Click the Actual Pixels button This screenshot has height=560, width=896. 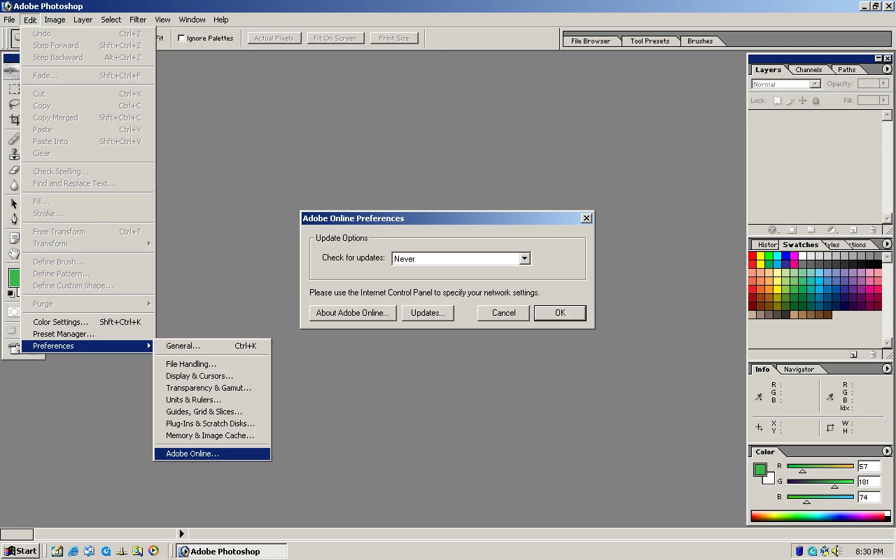point(274,38)
